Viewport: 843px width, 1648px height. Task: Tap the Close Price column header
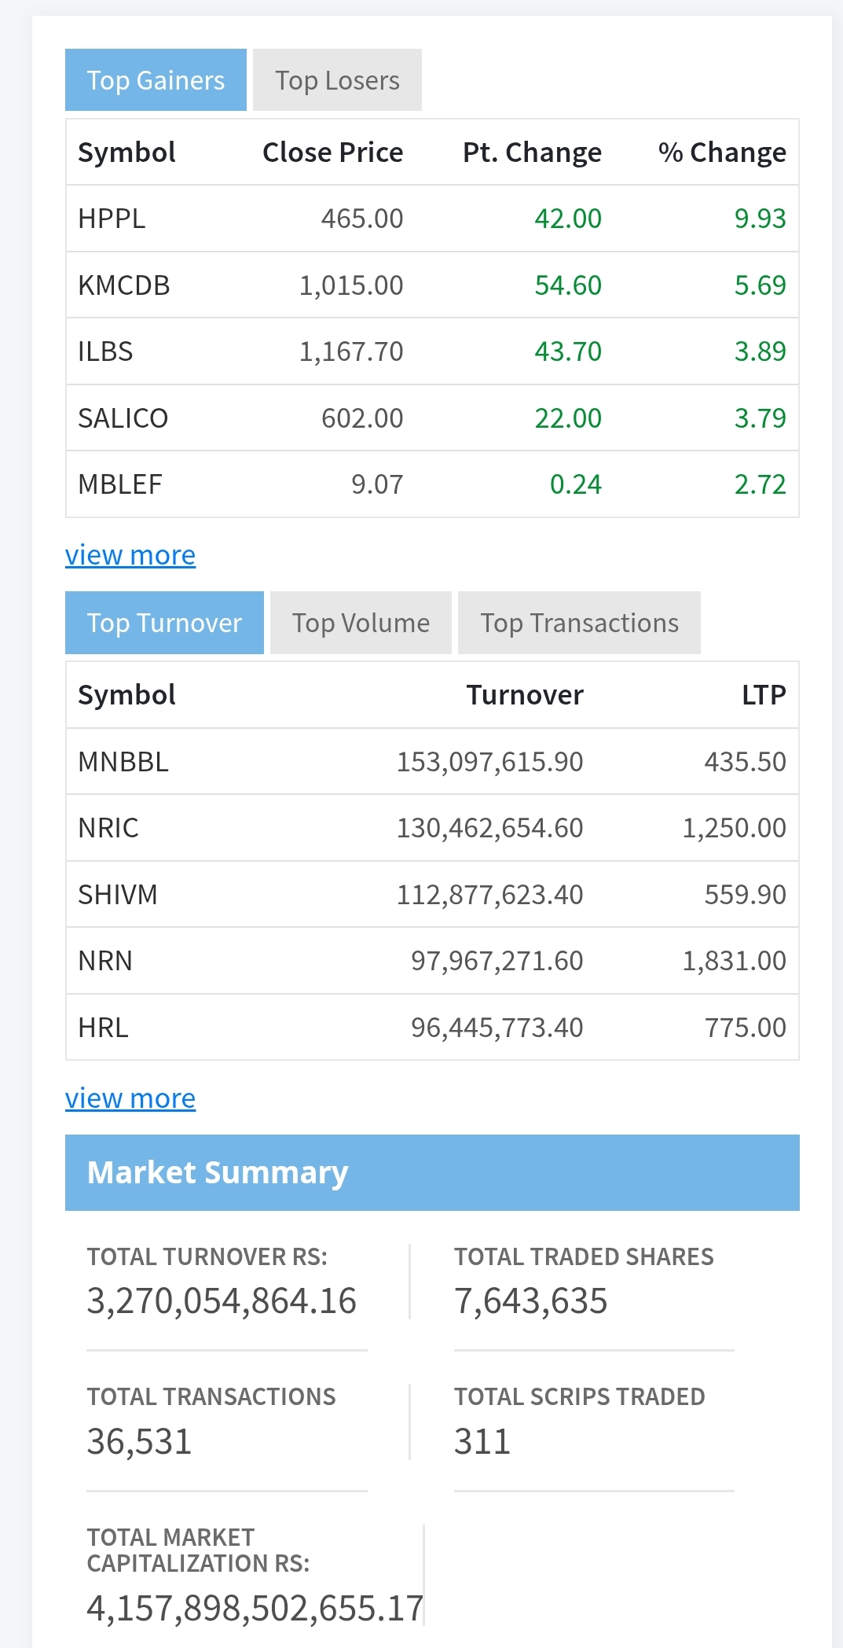pyautogui.click(x=332, y=153)
